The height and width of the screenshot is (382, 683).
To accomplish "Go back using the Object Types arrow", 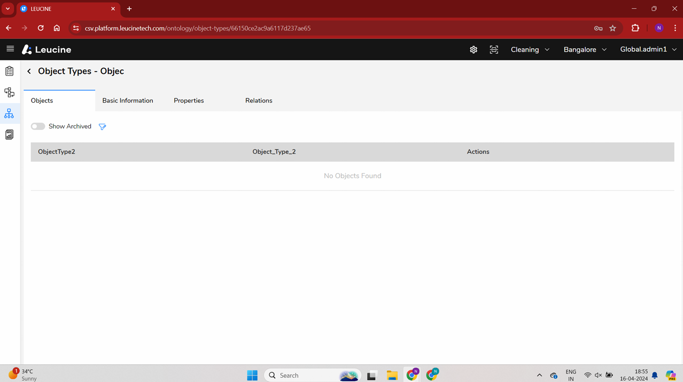I will [29, 71].
